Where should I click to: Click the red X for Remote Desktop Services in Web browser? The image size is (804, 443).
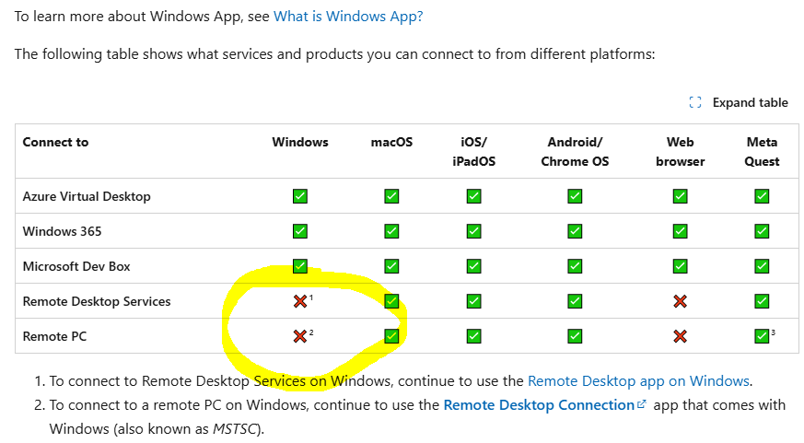coord(680,301)
